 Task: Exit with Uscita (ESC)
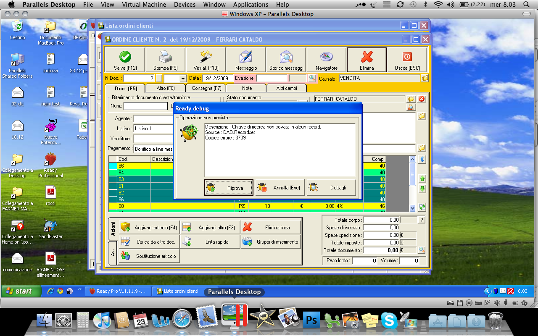[407, 60]
